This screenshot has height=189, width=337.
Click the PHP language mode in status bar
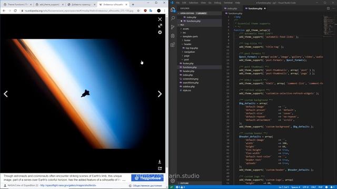(320, 187)
